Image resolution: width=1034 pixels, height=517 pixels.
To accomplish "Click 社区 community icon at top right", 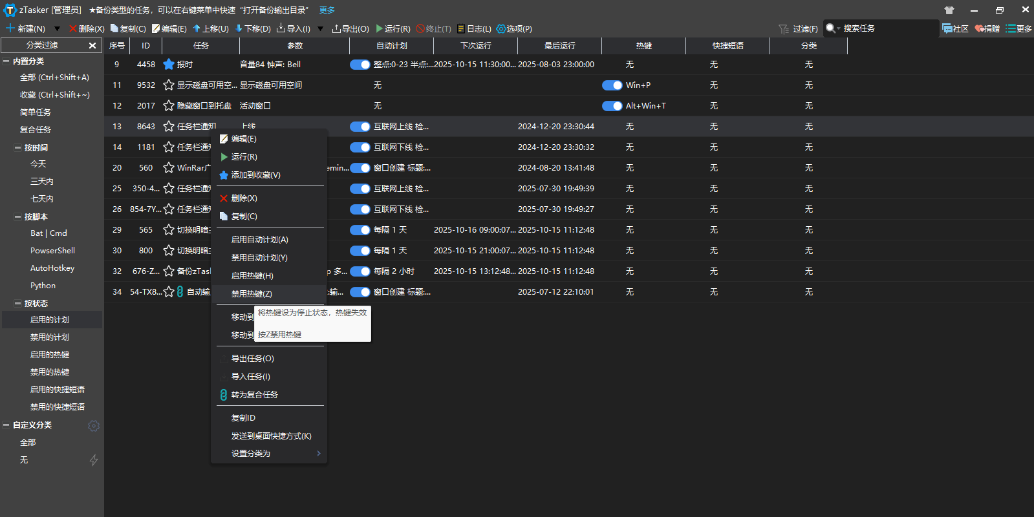I will coord(947,28).
